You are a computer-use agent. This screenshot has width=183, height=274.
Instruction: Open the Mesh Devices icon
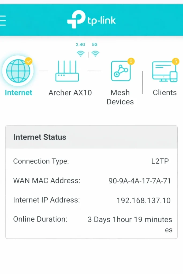click(121, 71)
